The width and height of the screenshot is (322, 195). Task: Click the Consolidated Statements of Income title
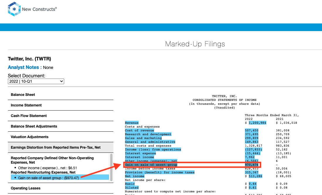(x=224, y=100)
